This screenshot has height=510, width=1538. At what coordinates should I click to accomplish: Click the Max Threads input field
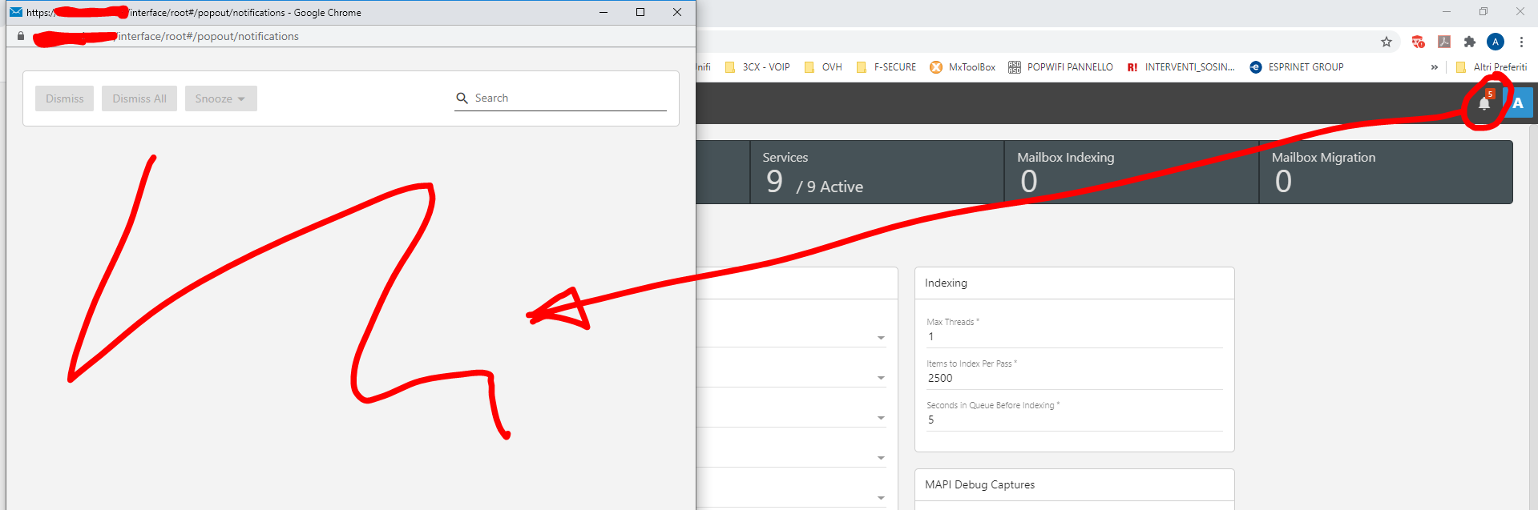1074,337
